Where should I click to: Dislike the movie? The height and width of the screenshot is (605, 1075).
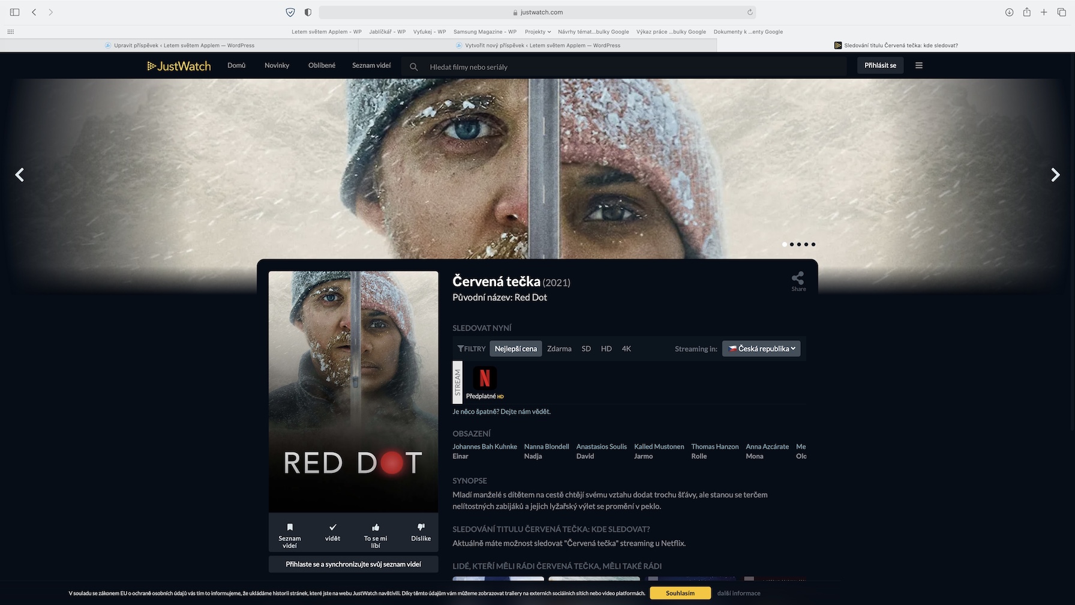tap(421, 532)
